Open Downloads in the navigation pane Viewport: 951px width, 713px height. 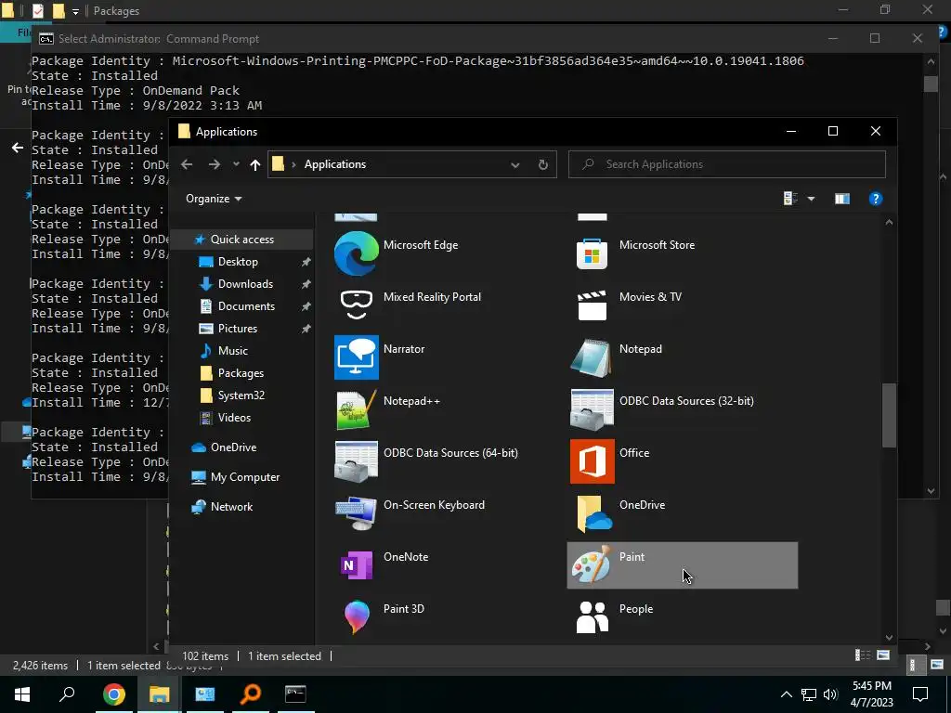pos(245,284)
